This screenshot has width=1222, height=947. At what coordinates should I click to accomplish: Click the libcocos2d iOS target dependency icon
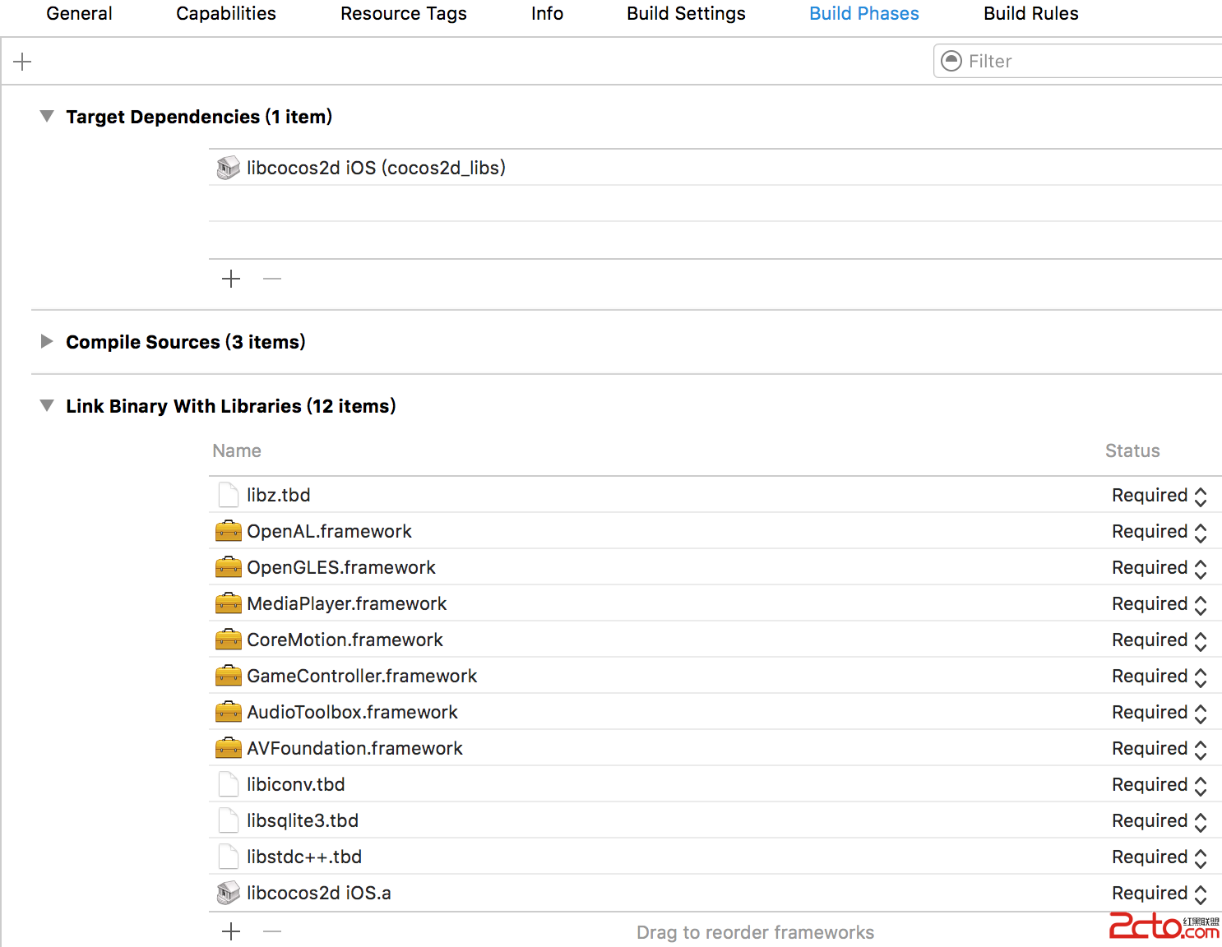click(x=228, y=168)
